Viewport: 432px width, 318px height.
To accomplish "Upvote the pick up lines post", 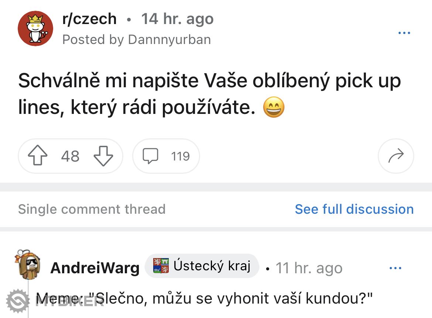I will (38, 156).
